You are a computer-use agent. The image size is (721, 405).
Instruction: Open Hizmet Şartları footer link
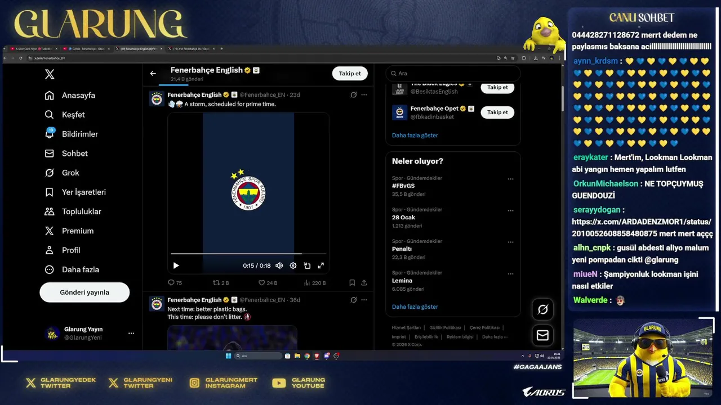click(406, 327)
